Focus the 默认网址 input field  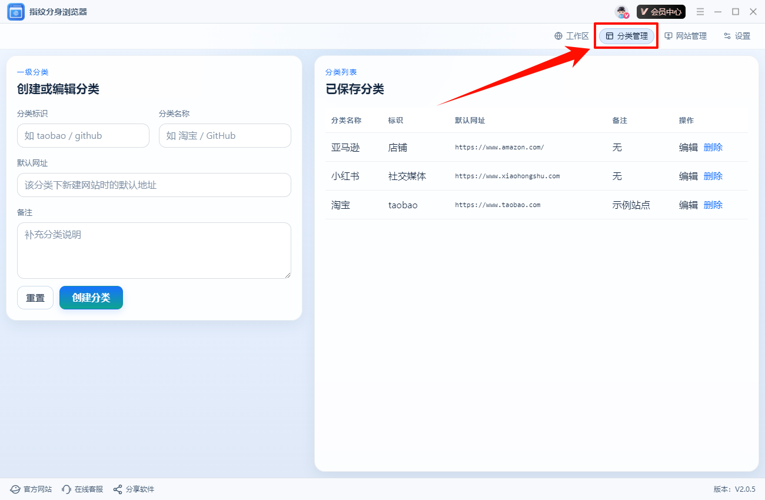154,185
